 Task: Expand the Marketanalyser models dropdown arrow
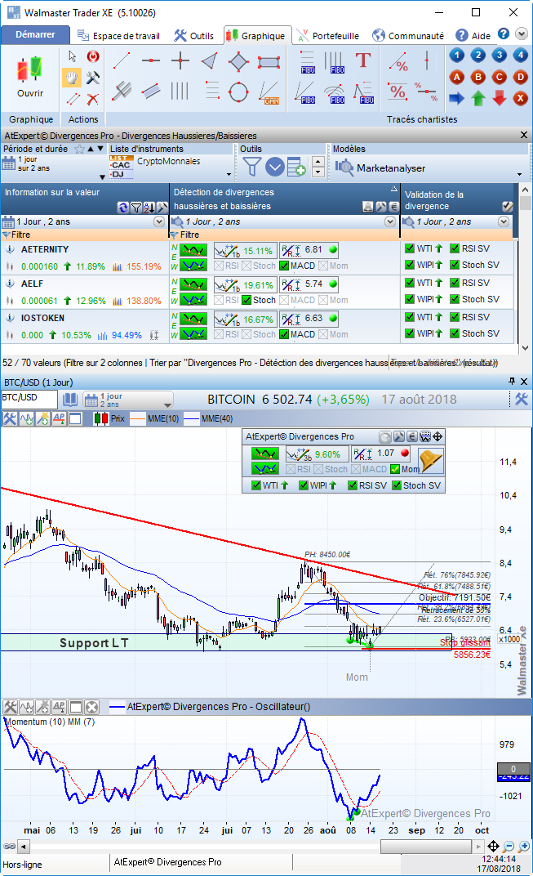point(520,174)
